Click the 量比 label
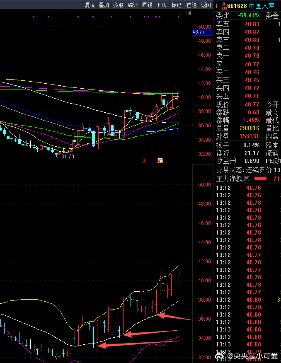281x363 pixels. point(272,128)
